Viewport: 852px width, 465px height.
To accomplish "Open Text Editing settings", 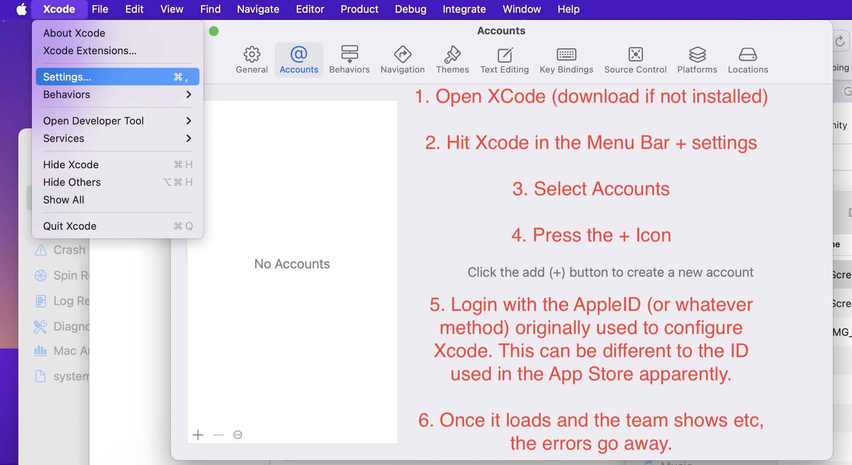I will click(505, 60).
